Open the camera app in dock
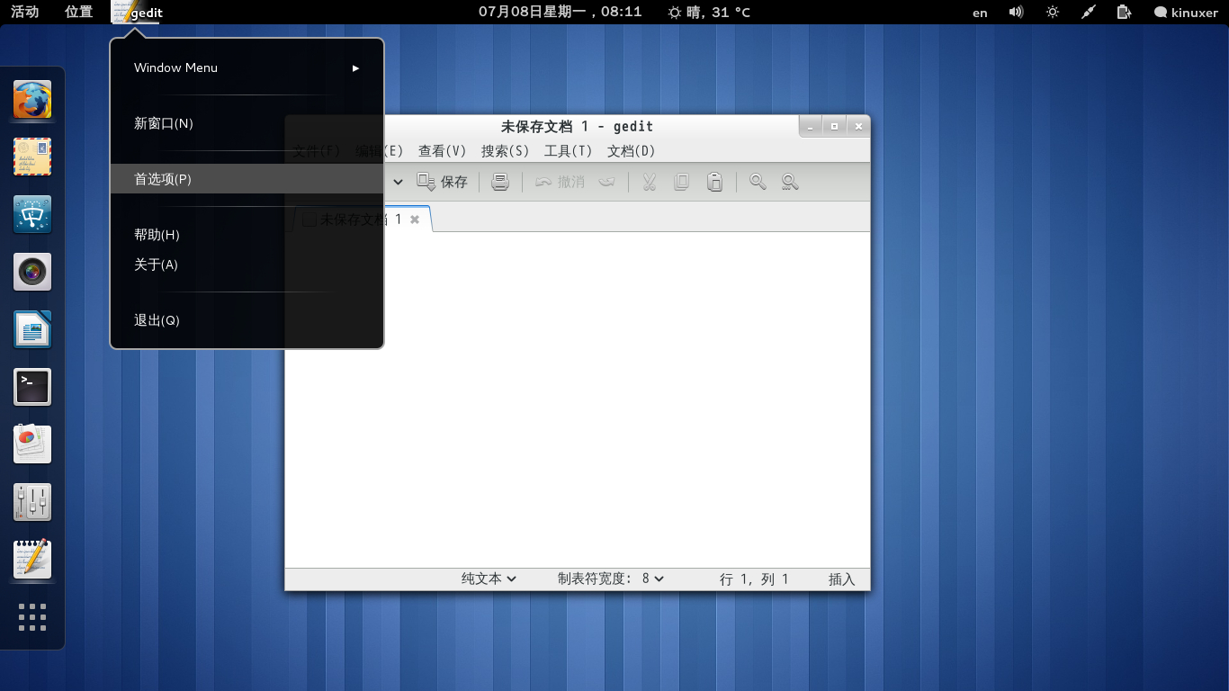The width and height of the screenshot is (1229, 691). [x=32, y=272]
